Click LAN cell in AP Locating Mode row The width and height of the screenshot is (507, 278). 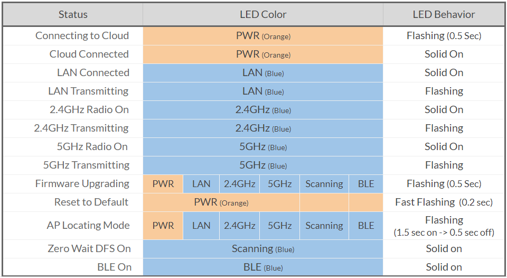[x=201, y=226]
